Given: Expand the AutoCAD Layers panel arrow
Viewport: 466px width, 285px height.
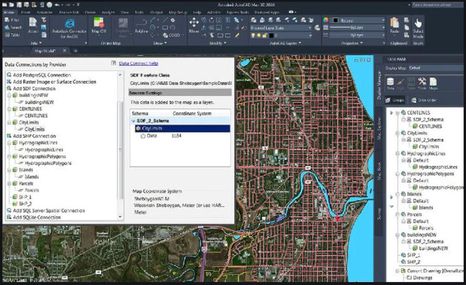Looking at the screenshot, I should [x=300, y=43].
